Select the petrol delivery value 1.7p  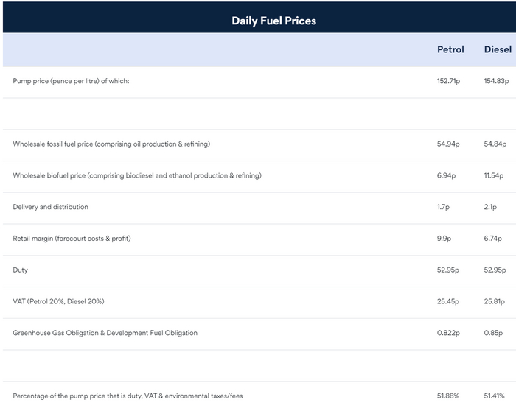click(444, 207)
